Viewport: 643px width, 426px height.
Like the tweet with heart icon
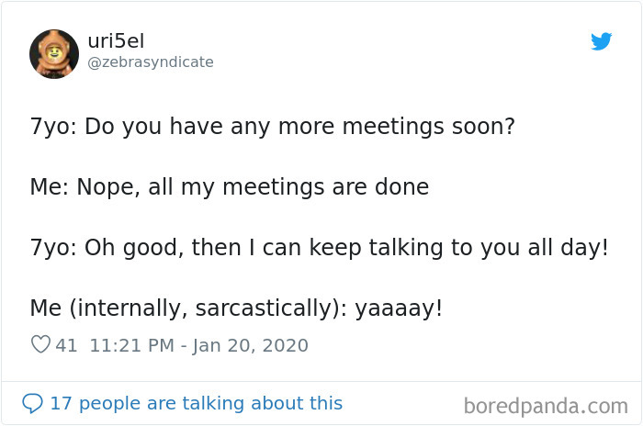pos(40,344)
